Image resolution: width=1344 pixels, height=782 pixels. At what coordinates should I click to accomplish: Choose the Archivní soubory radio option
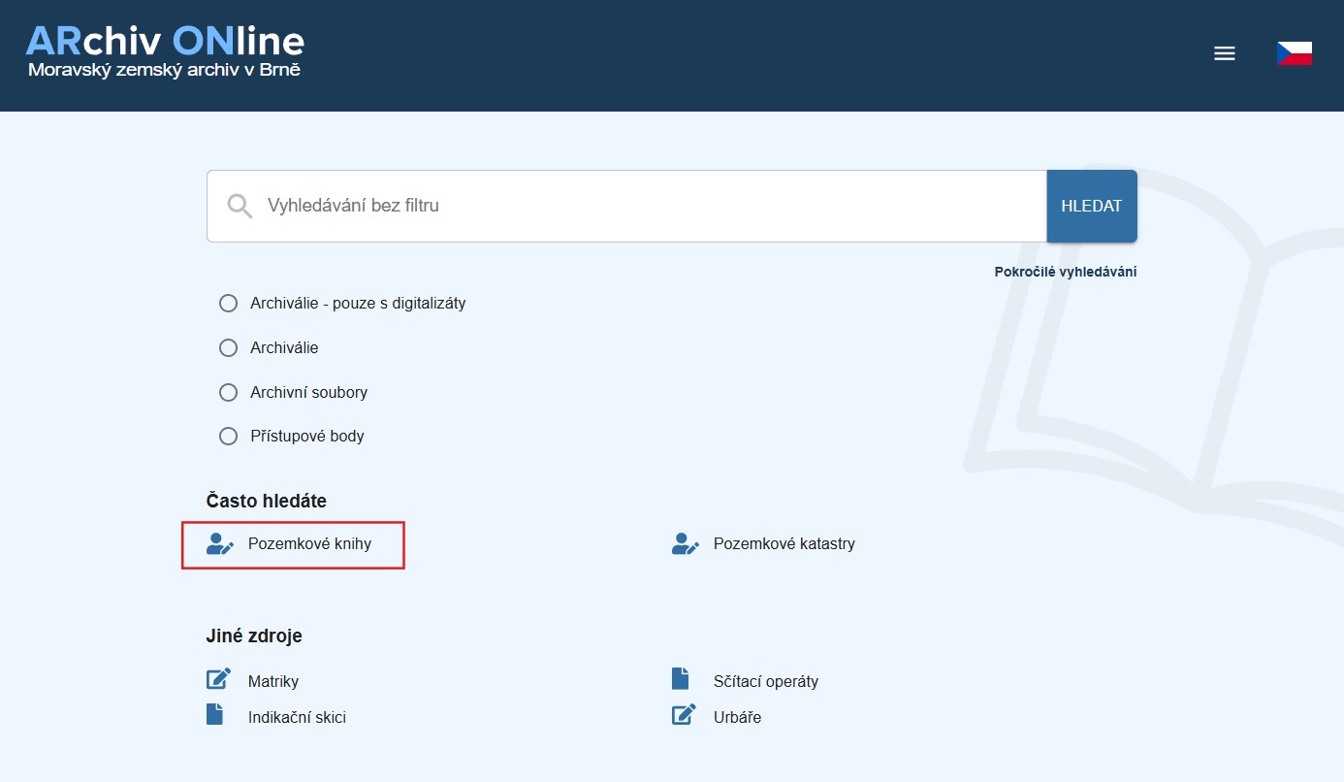pyautogui.click(x=229, y=393)
